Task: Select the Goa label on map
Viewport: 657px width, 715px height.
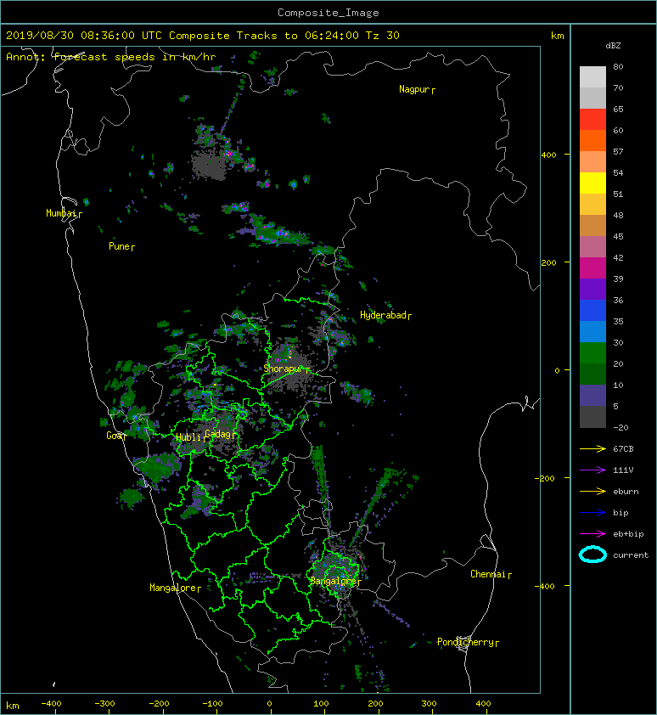Action: [x=115, y=436]
